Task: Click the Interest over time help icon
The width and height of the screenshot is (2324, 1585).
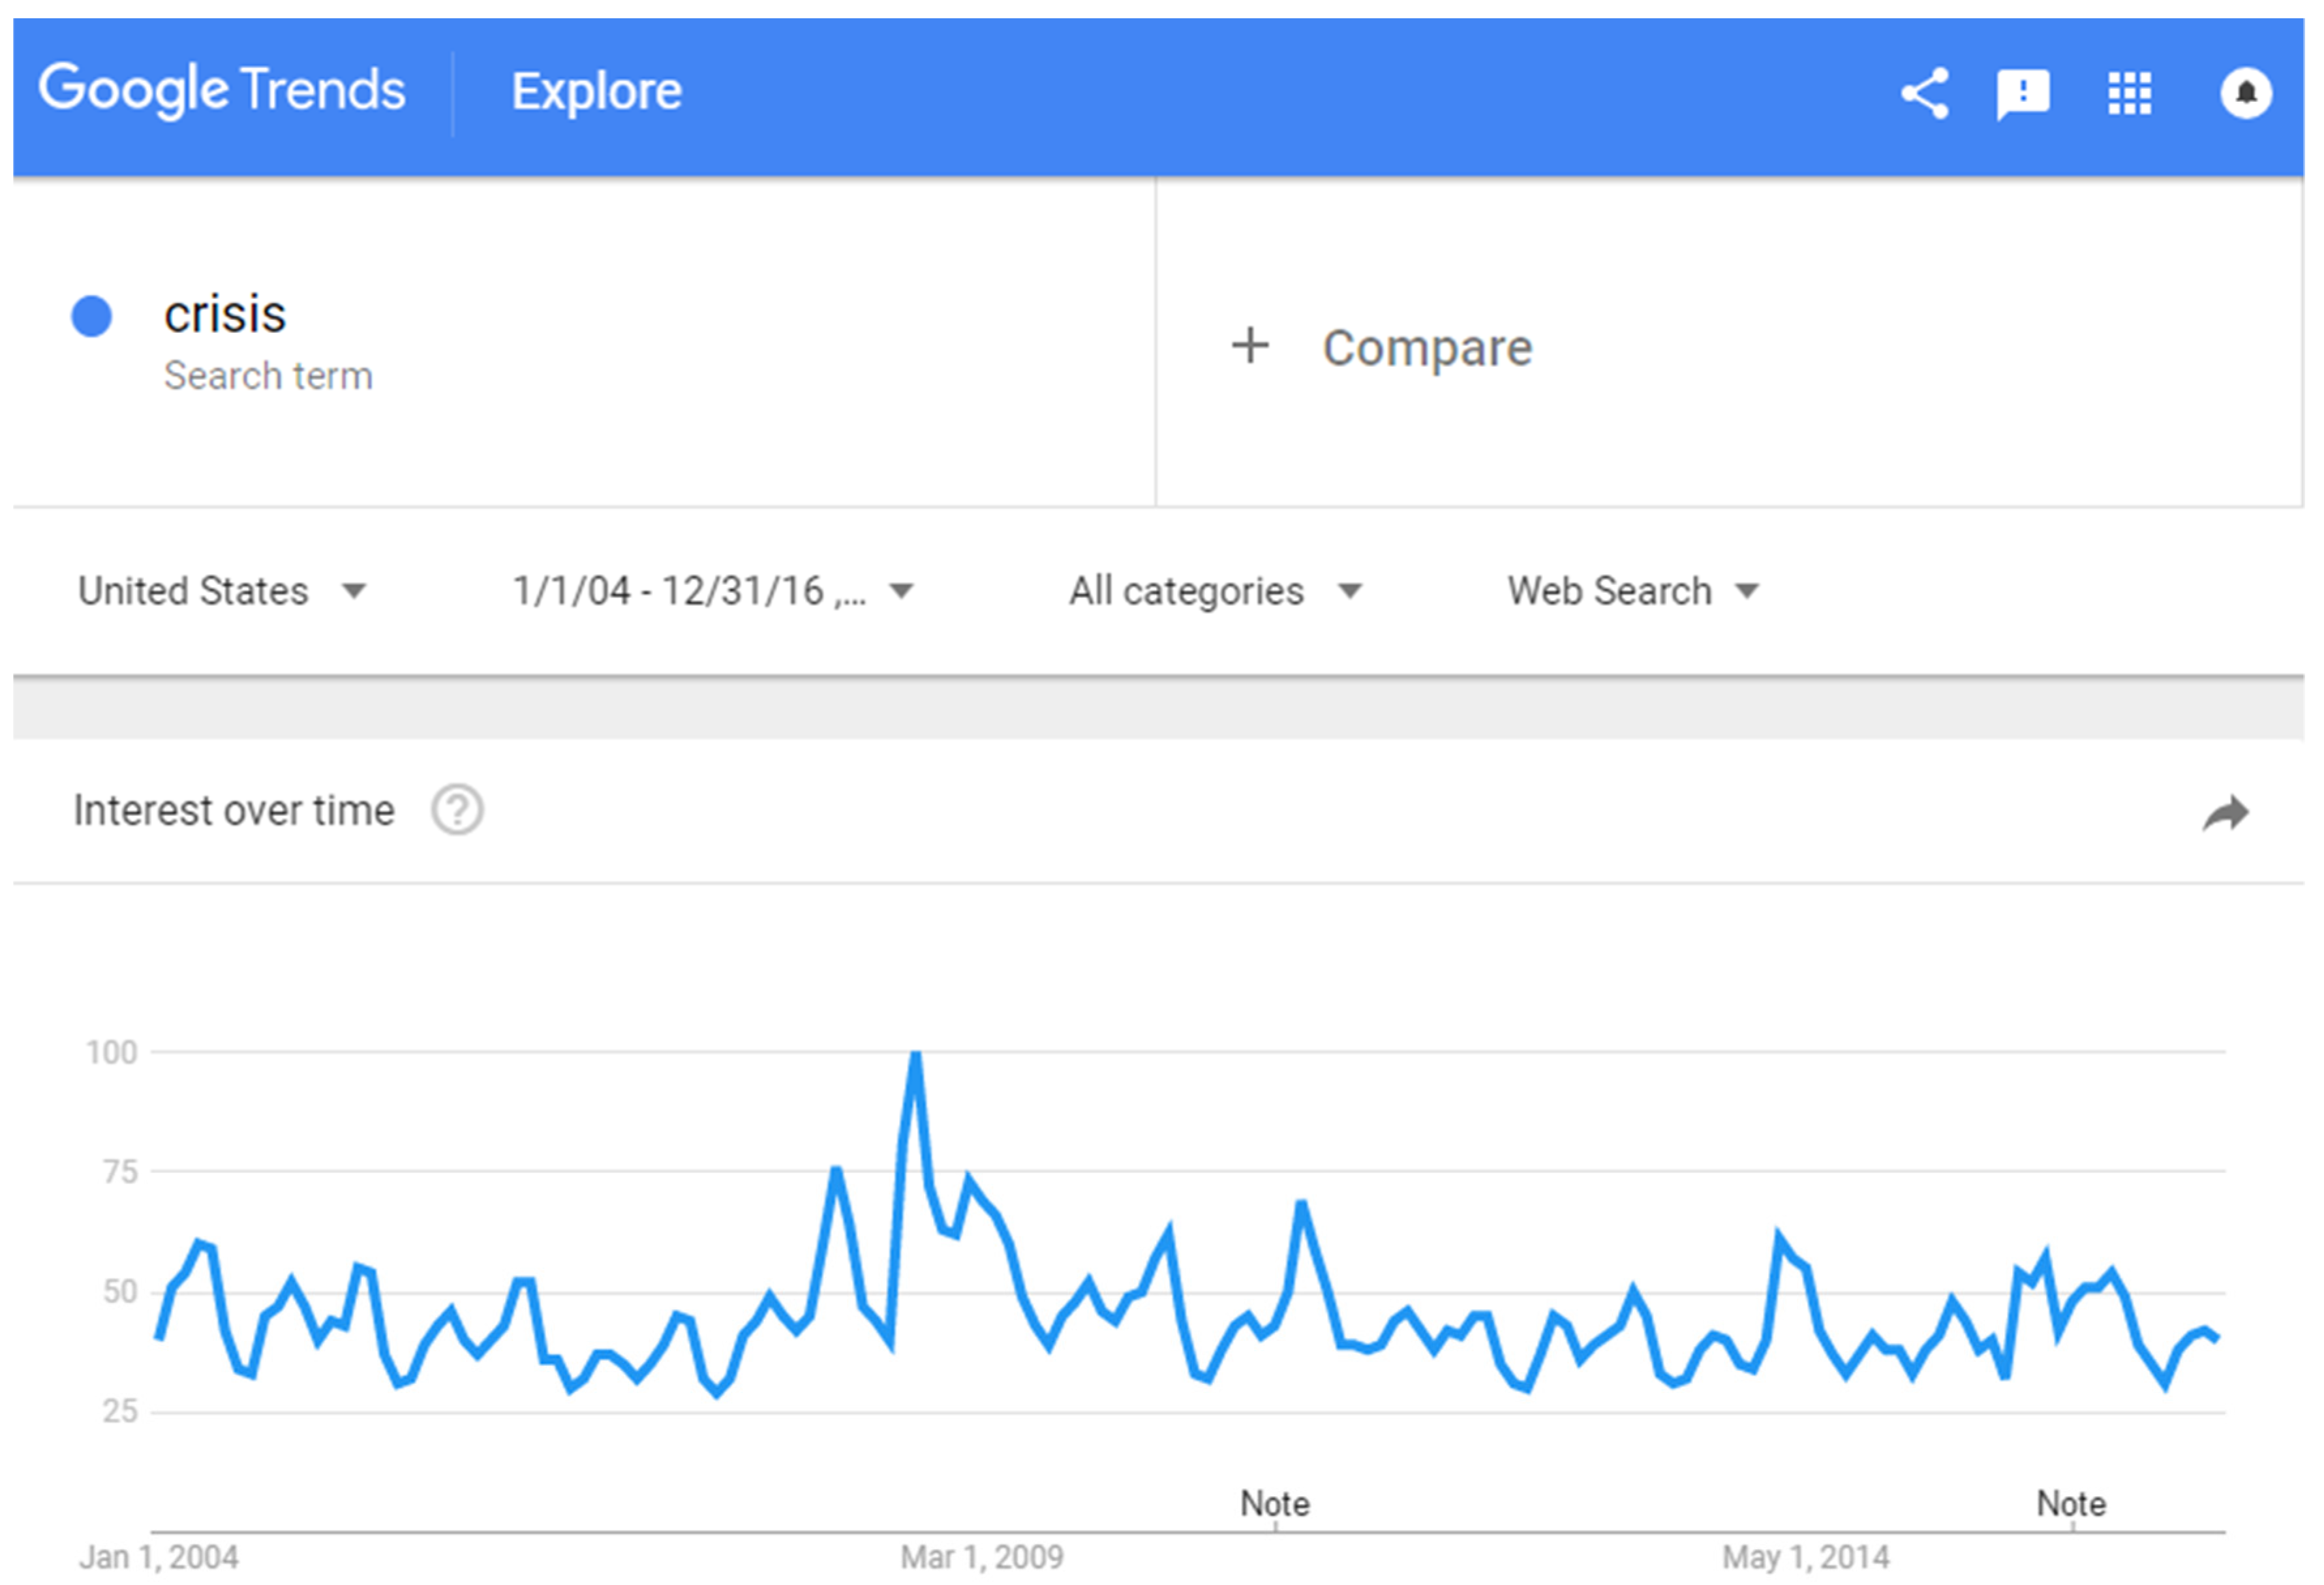Action: 457,809
